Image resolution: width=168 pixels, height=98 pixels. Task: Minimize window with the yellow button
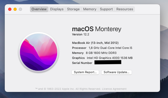pos(15,9)
